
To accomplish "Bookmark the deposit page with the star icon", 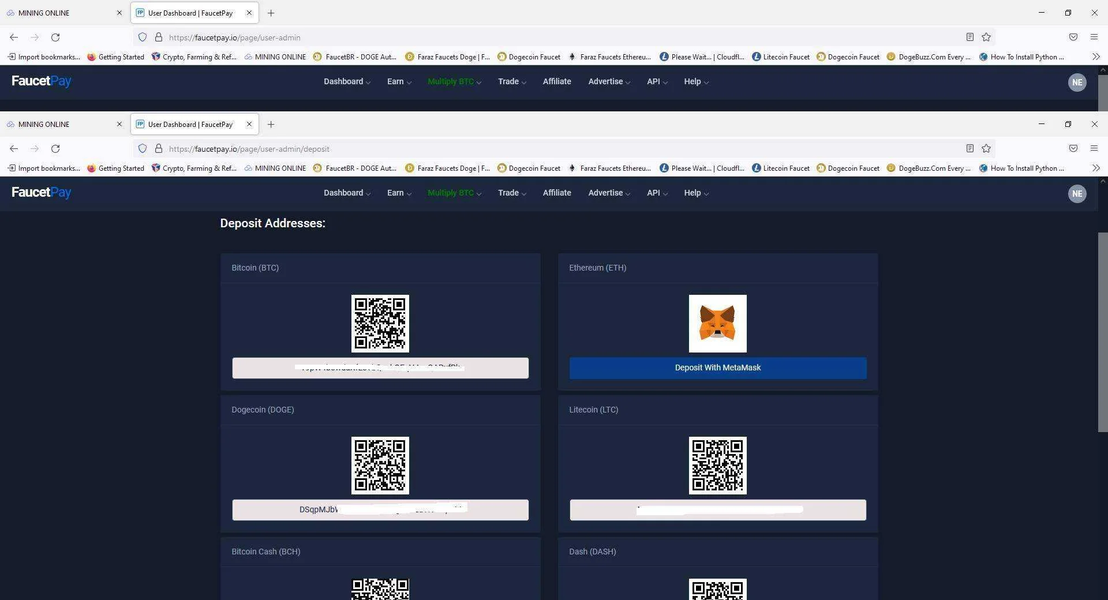I will 986,149.
